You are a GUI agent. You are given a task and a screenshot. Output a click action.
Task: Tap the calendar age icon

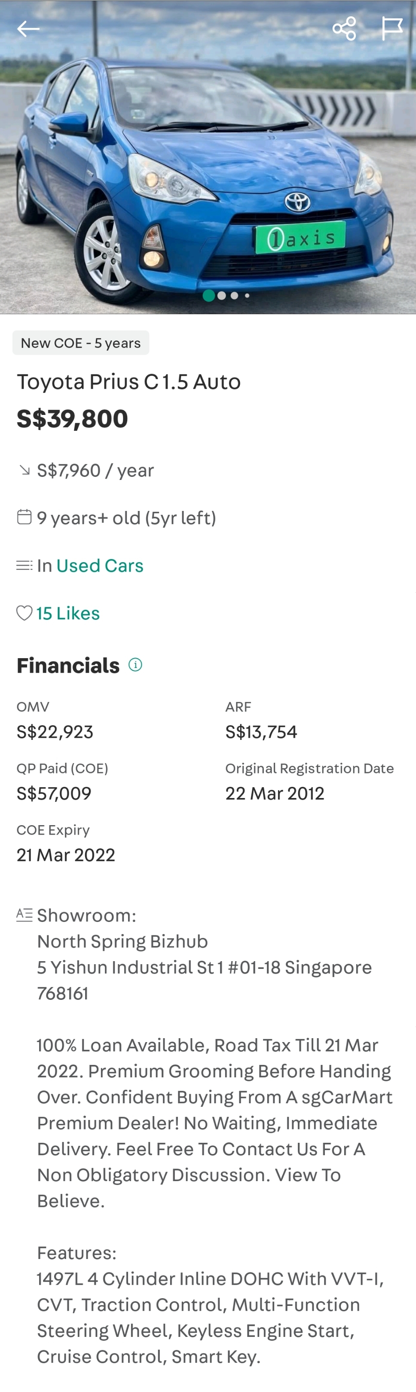pos(24,517)
